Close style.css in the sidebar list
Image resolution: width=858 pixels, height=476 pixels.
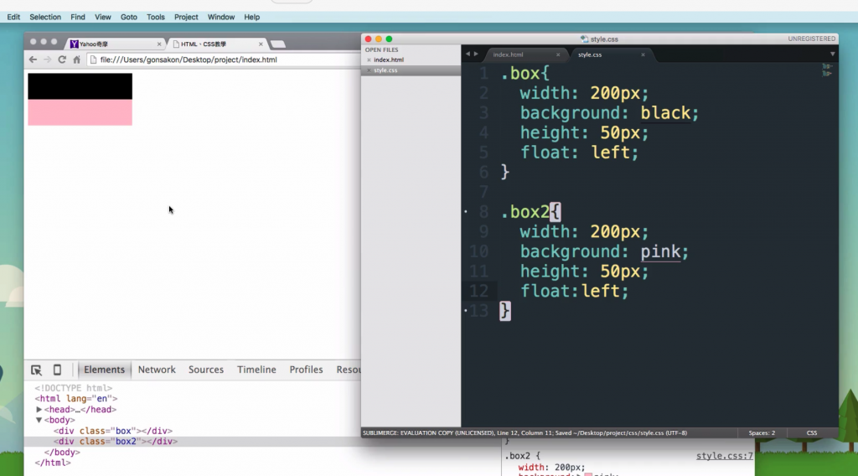[x=369, y=70]
